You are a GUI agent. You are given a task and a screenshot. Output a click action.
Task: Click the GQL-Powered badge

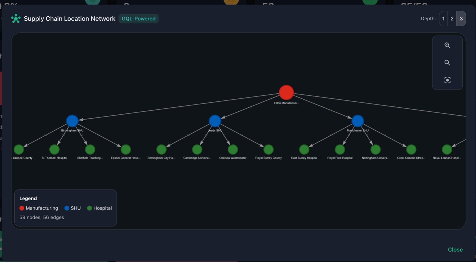(138, 19)
